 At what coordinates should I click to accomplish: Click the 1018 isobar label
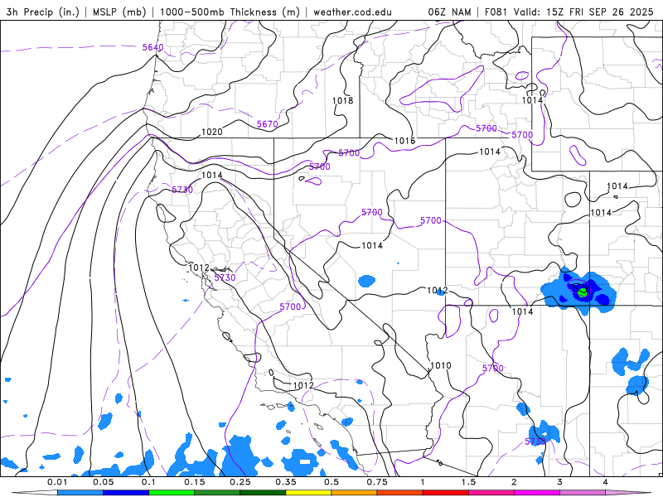pyautogui.click(x=342, y=100)
